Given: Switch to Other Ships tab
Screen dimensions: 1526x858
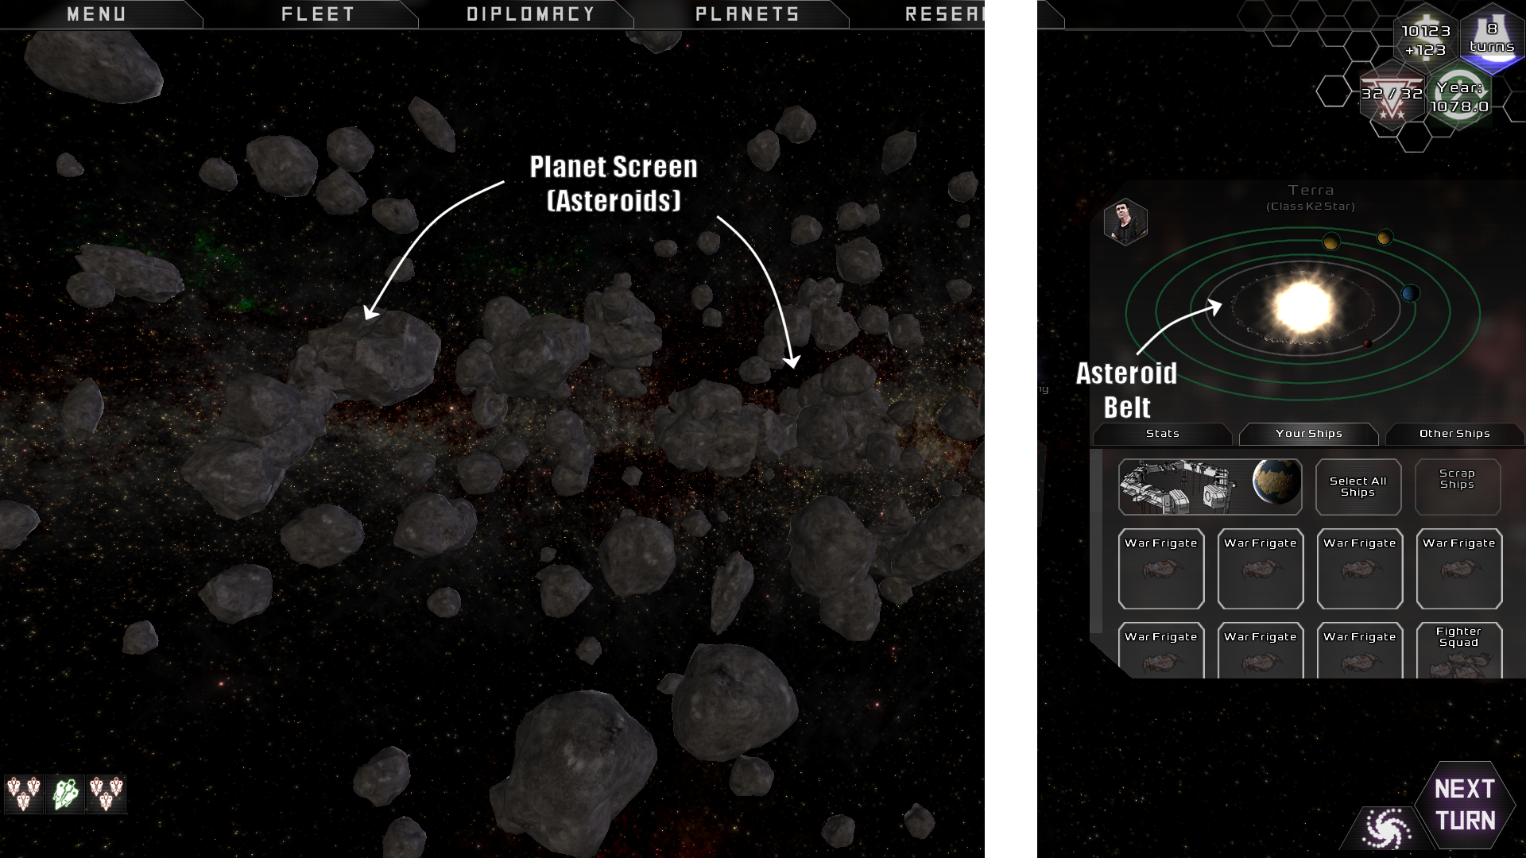Looking at the screenshot, I should (1454, 433).
